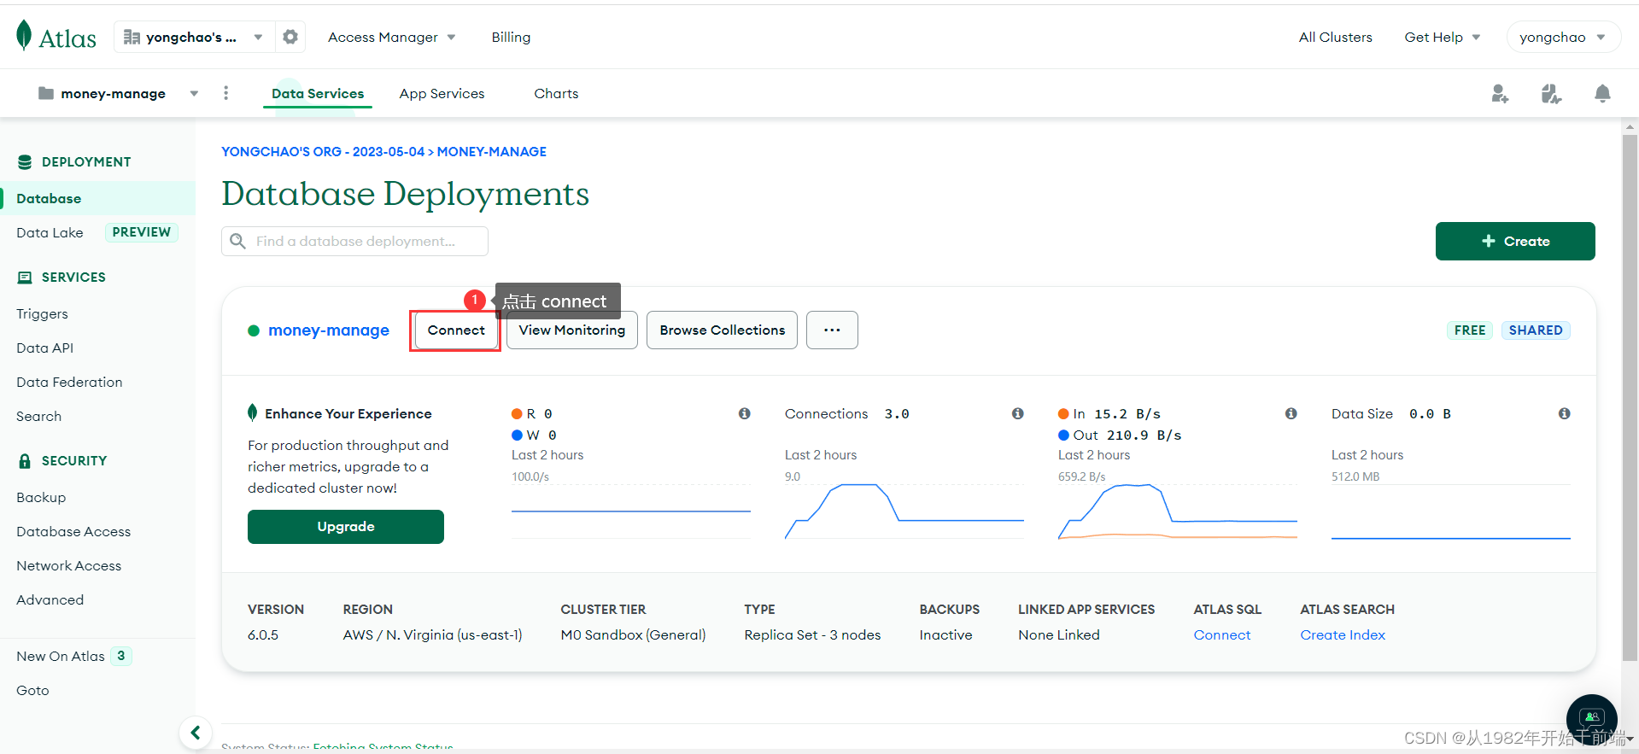The height and width of the screenshot is (754, 1639).
Task: Click info icon for Data Size chart
Action: [1565, 413]
